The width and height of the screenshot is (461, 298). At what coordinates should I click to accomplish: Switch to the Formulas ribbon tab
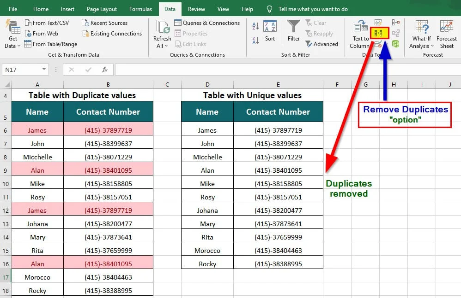point(140,8)
